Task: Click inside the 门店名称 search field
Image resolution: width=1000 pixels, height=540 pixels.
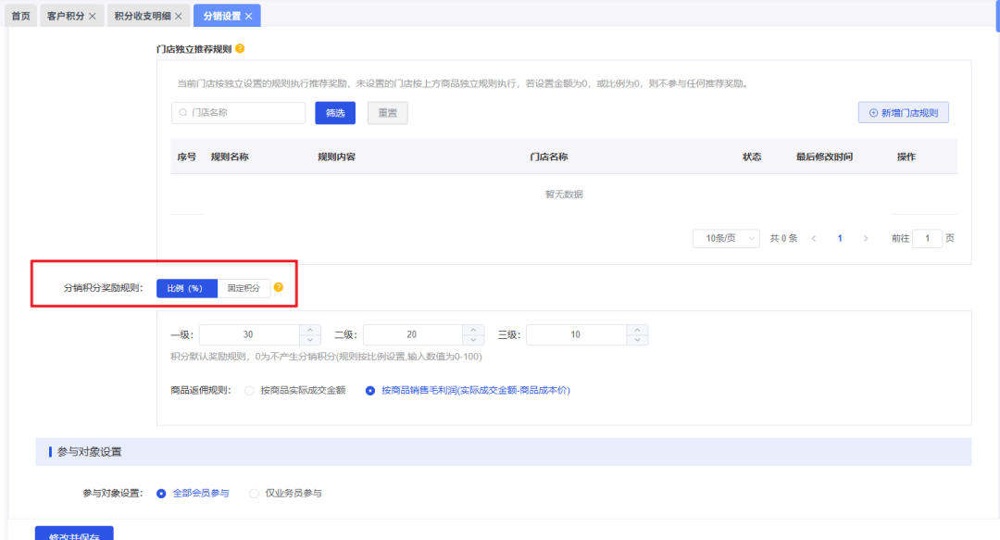Action: [x=238, y=112]
